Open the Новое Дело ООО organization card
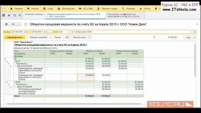Screen dimensions: 201x113 [x=194, y=32]
